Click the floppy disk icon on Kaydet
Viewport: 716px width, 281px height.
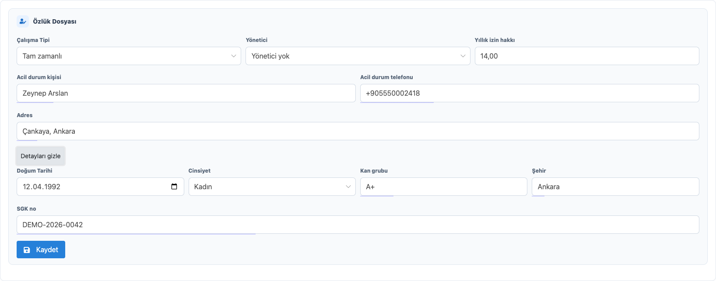(x=27, y=250)
